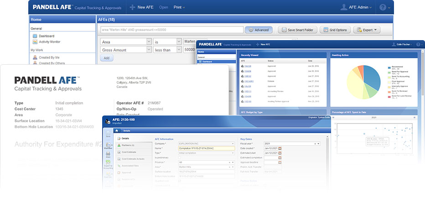Expand the Gross Amount field dropdown
The image size is (425, 222).
pyautogui.click(x=149, y=50)
